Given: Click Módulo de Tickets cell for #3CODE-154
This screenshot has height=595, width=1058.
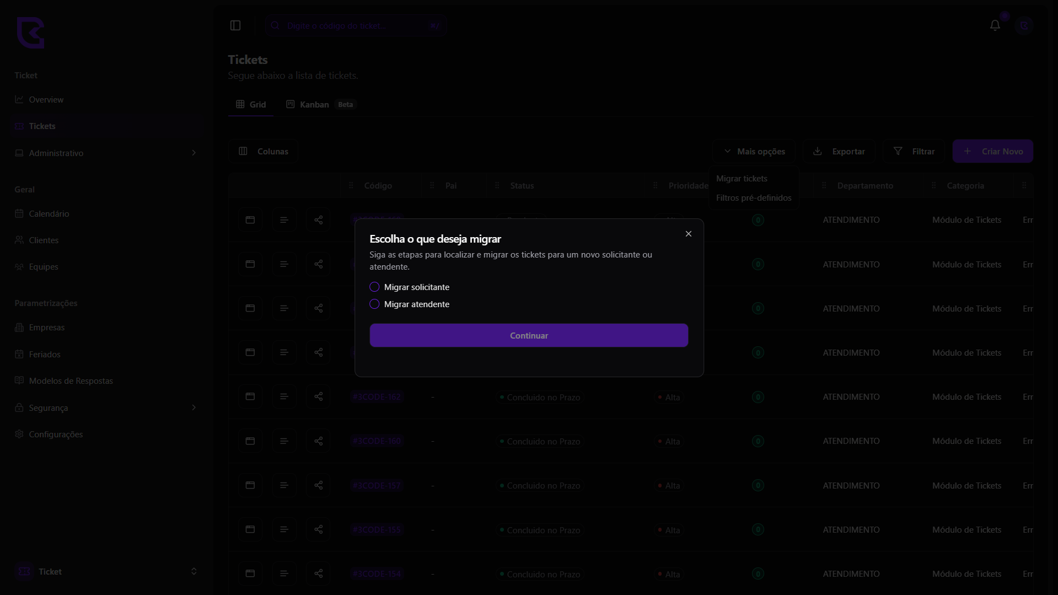Looking at the screenshot, I should point(966,573).
